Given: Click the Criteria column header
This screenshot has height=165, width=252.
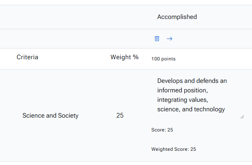Looking at the screenshot, I should (x=27, y=57).
